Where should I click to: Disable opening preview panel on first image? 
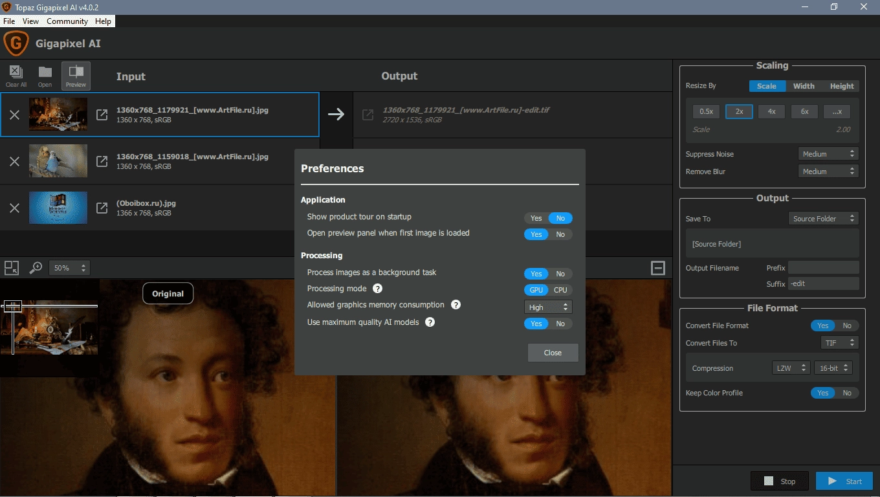(560, 234)
